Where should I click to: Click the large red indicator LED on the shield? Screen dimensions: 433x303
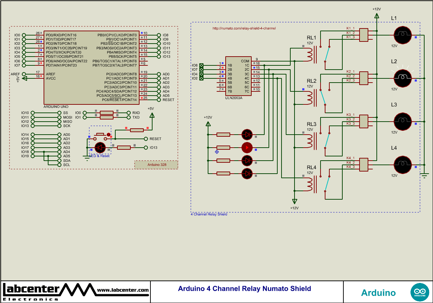click(247, 148)
